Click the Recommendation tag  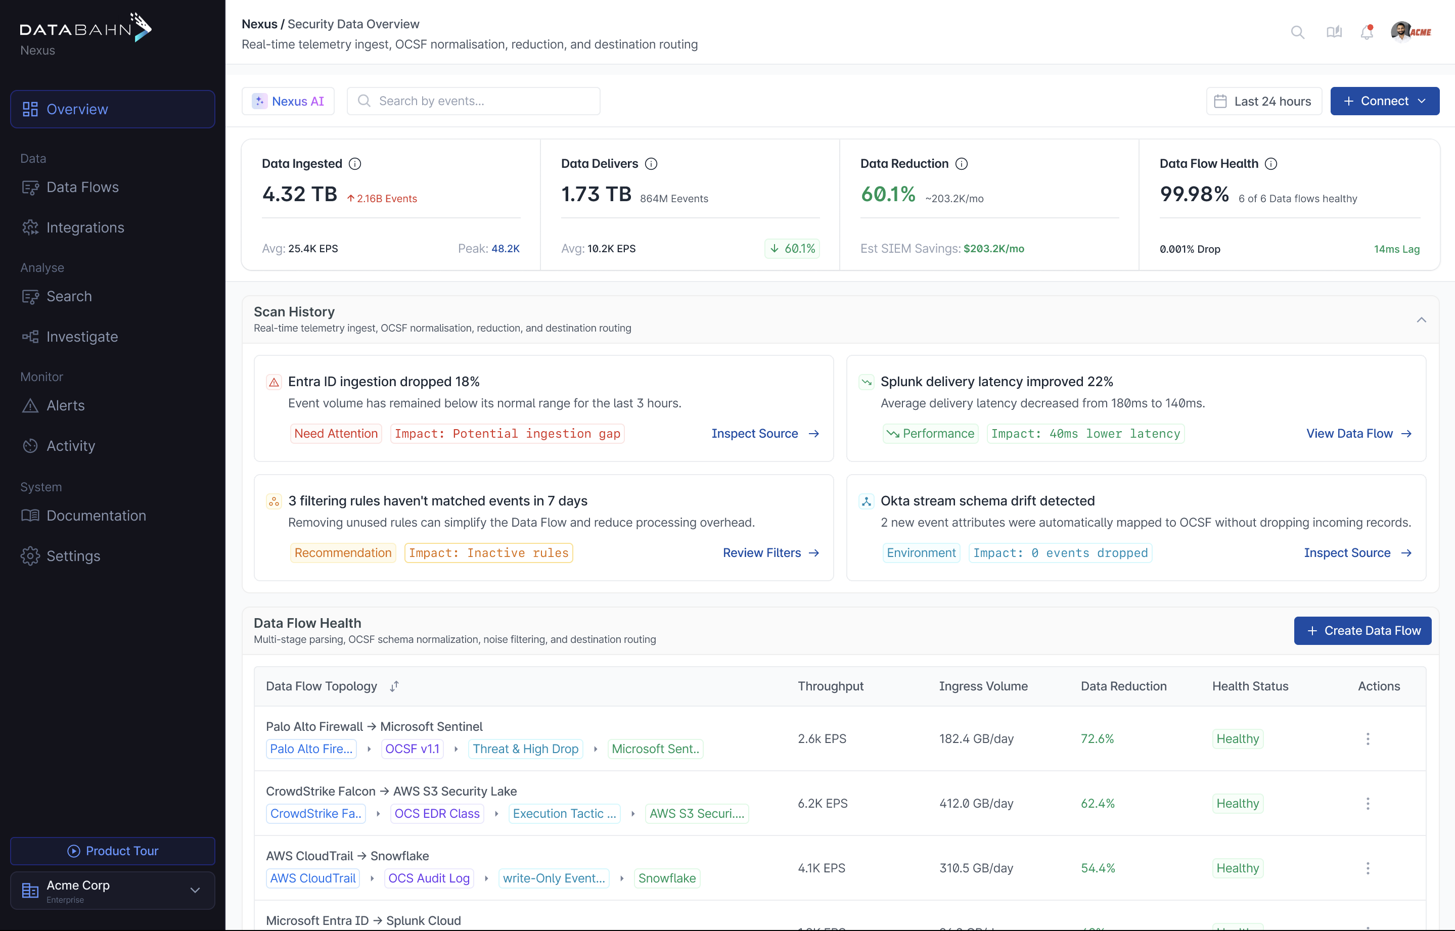[343, 552]
